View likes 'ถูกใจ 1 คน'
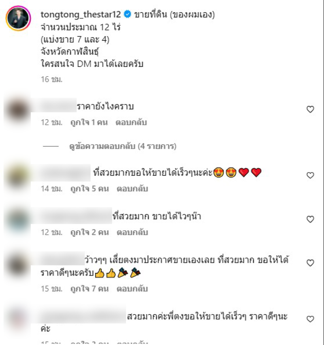The height and width of the screenshot is (345, 324). [x=89, y=122]
